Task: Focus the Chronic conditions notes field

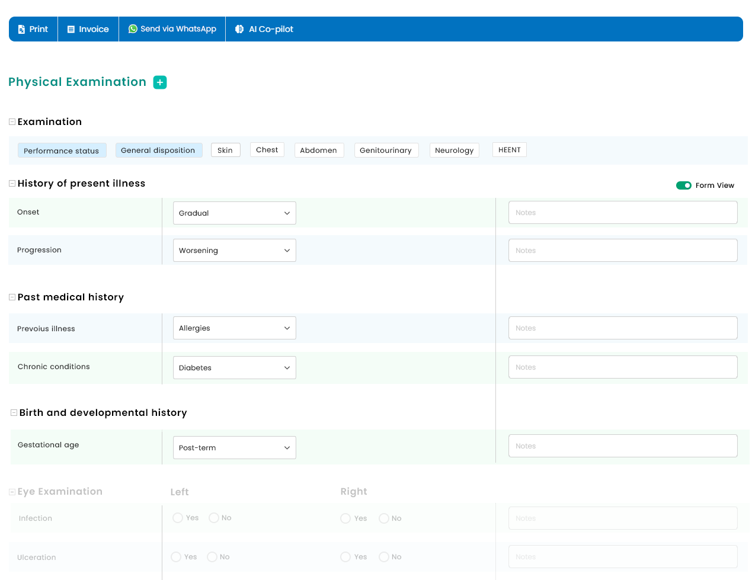Action: click(x=623, y=367)
